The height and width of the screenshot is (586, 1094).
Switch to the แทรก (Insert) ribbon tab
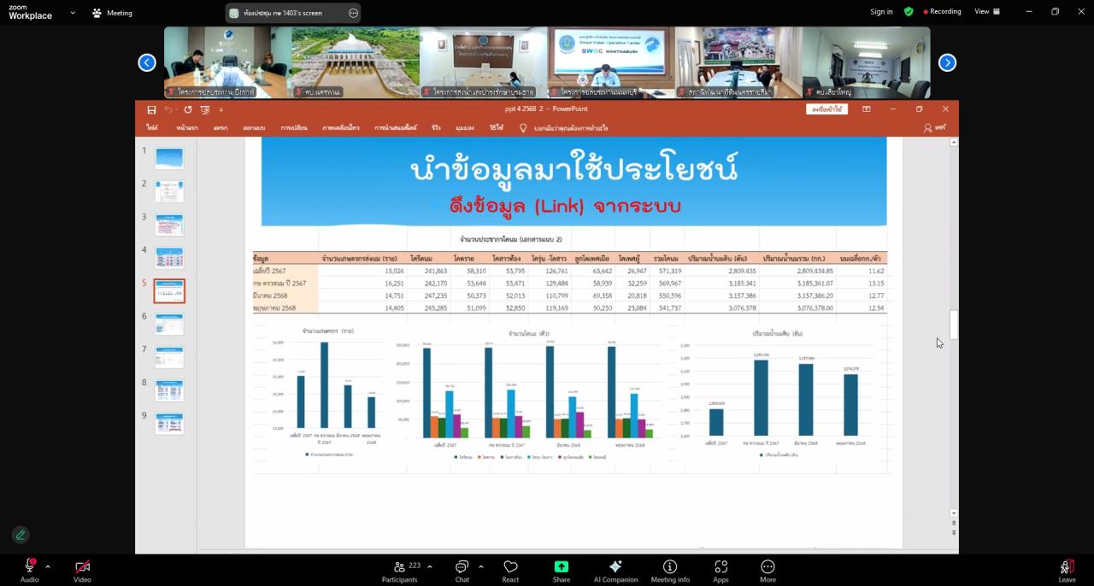coord(220,126)
